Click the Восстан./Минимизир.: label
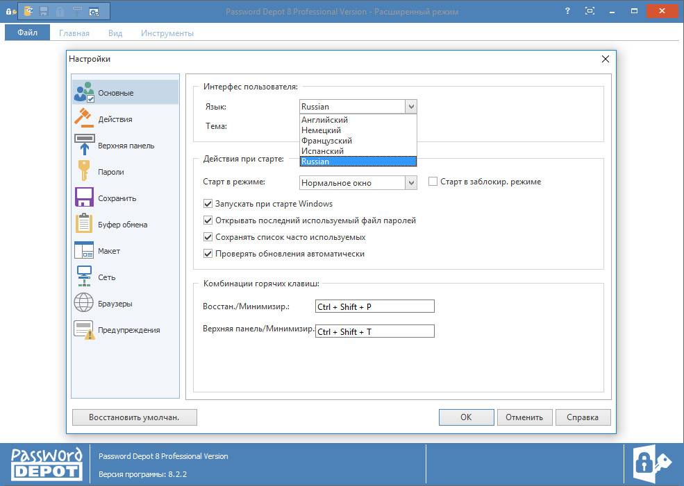 click(246, 306)
